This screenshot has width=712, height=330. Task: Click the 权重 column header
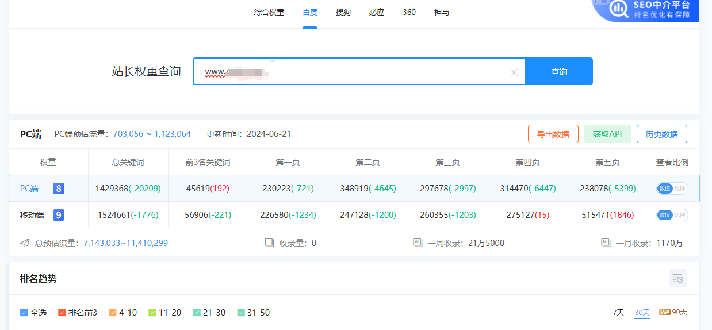click(x=48, y=162)
